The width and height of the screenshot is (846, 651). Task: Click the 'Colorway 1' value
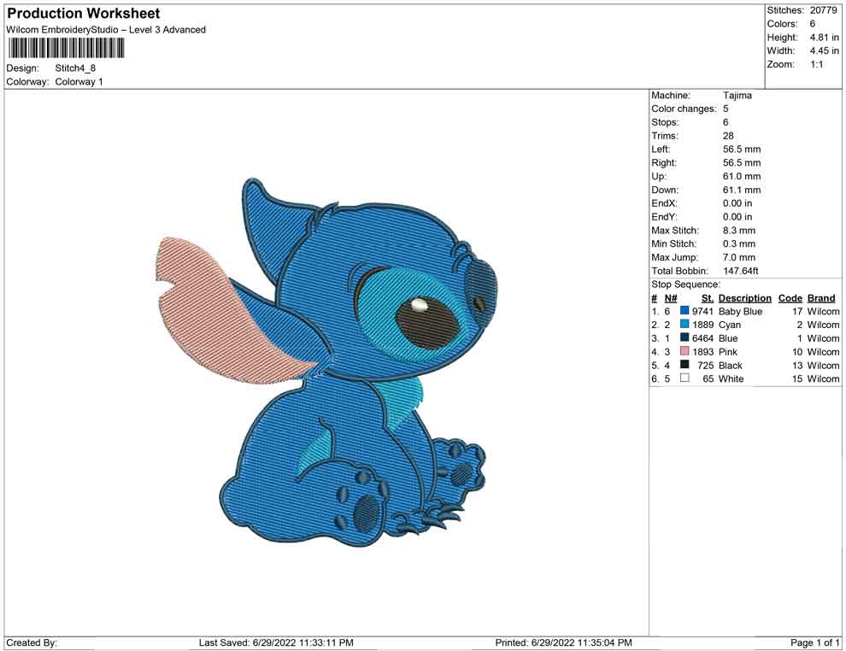[79, 82]
